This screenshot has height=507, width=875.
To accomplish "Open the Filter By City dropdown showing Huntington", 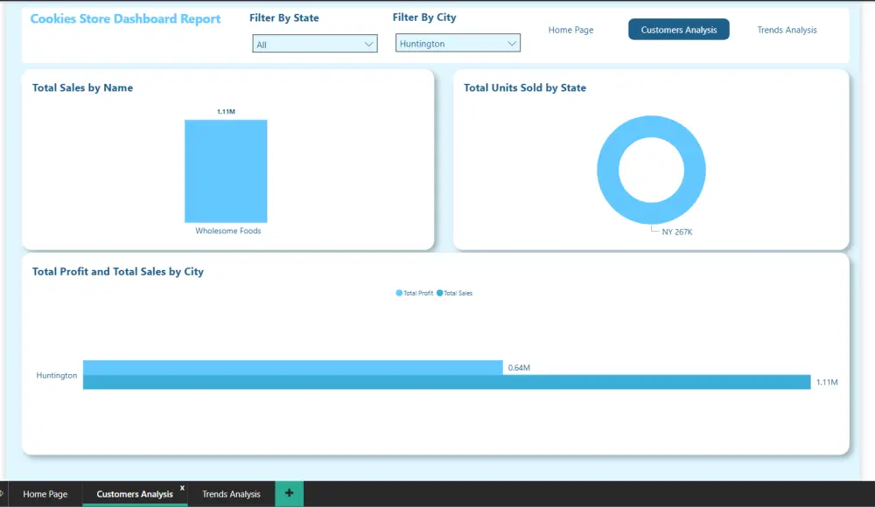I will [458, 43].
